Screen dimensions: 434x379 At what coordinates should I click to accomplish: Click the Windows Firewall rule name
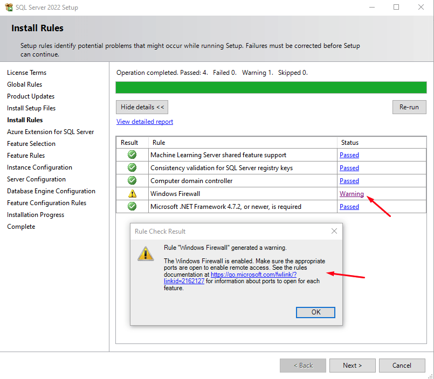[x=175, y=194]
